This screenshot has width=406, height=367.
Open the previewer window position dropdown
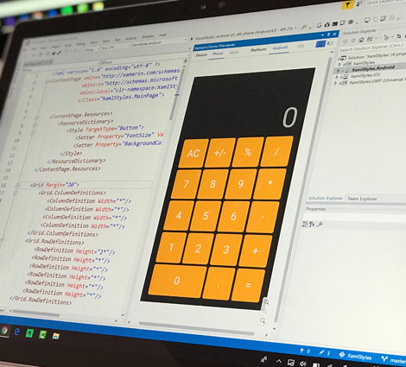(322, 35)
